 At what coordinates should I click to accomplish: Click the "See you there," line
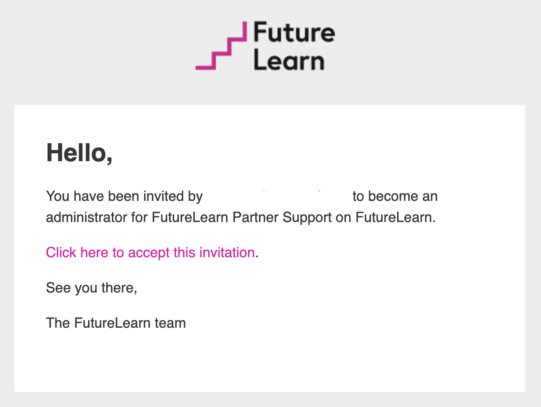tap(91, 288)
